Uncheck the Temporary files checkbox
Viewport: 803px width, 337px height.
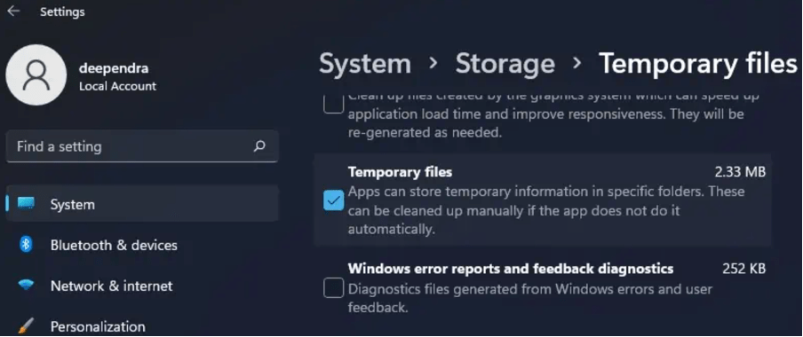click(333, 200)
